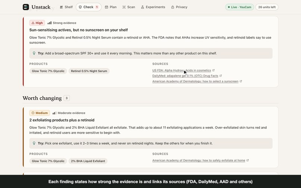Image resolution: width=301 pixels, height=188 pixels.
Task: Click the Worth changing section heading
Action: click(x=42, y=98)
